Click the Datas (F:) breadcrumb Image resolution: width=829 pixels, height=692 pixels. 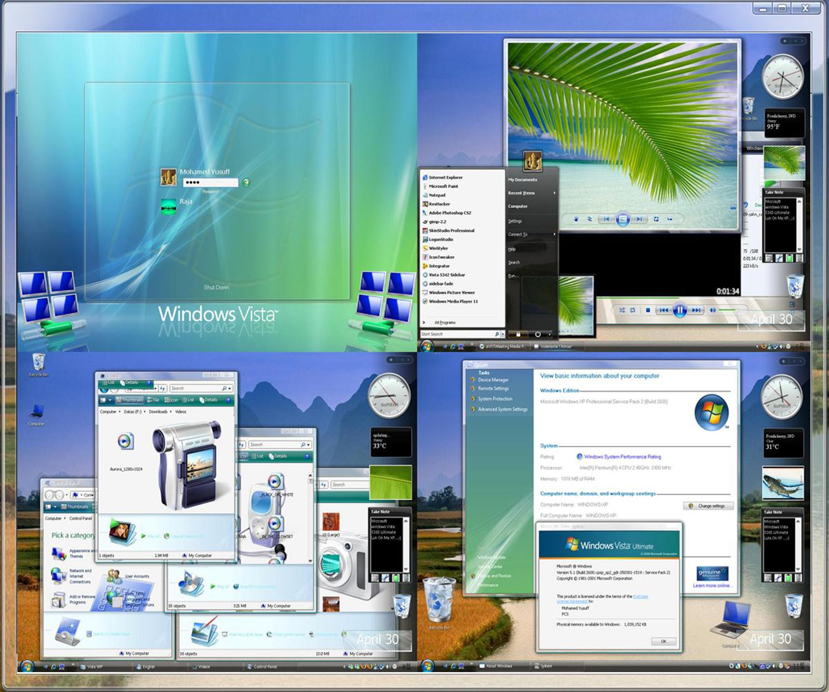(x=133, y=412)
